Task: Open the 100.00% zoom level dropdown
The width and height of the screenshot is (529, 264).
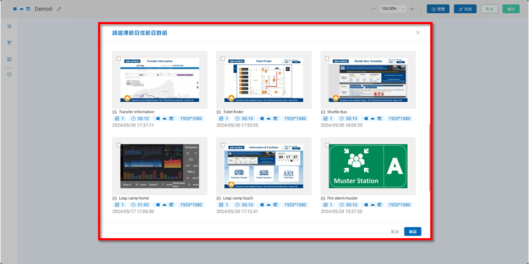Action: click(x=392, y=9)
